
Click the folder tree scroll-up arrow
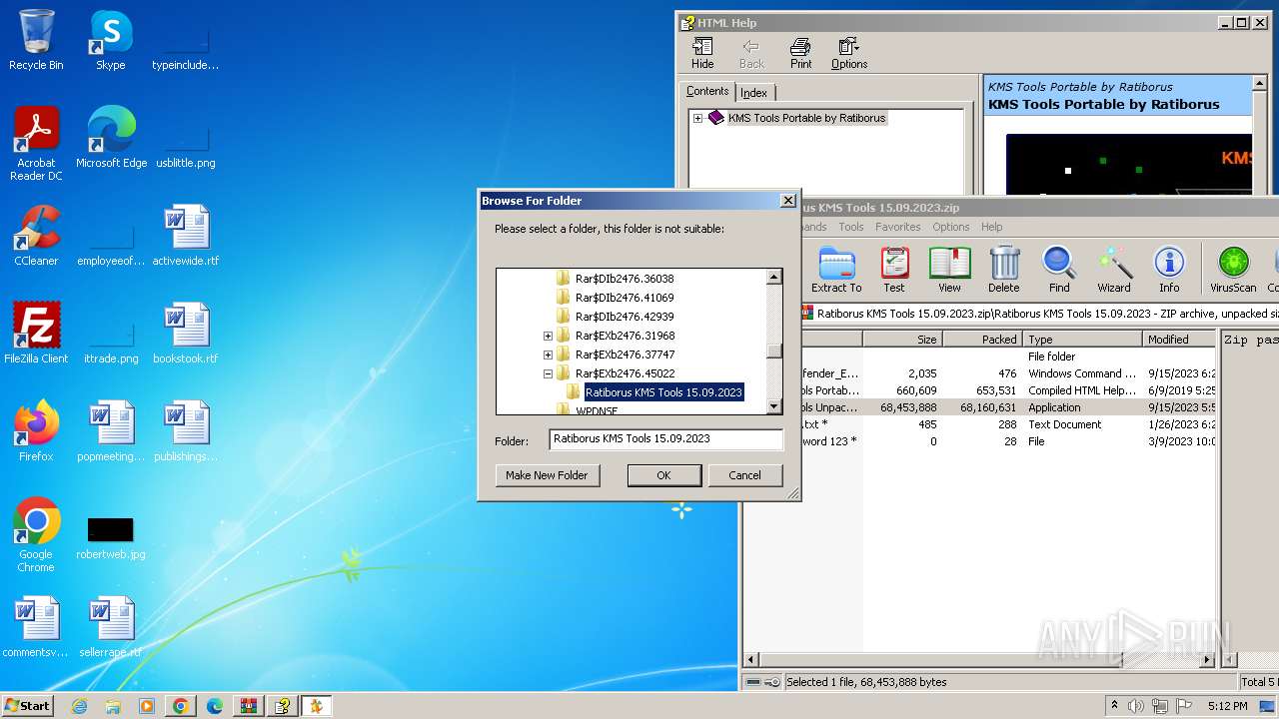pyautogui.click(x=773, y=277)
